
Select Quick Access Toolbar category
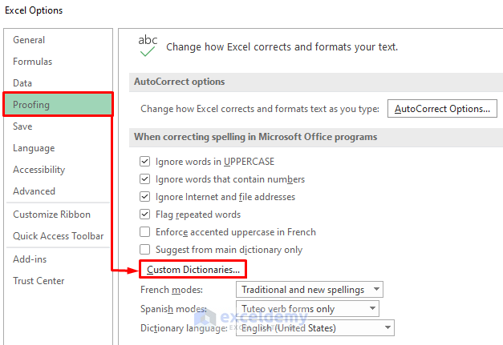pos(58,236)
